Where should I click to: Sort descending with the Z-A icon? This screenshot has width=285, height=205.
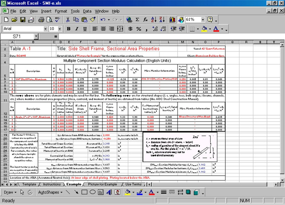coord(162,20)
